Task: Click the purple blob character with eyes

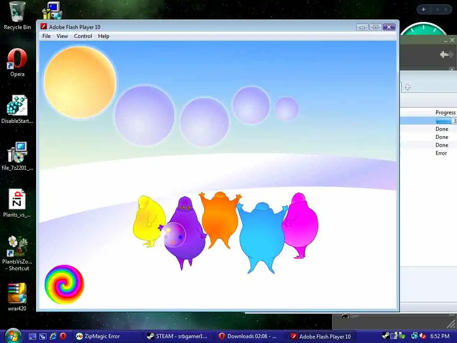Action: pyautogui.click(x=185, y=233)
